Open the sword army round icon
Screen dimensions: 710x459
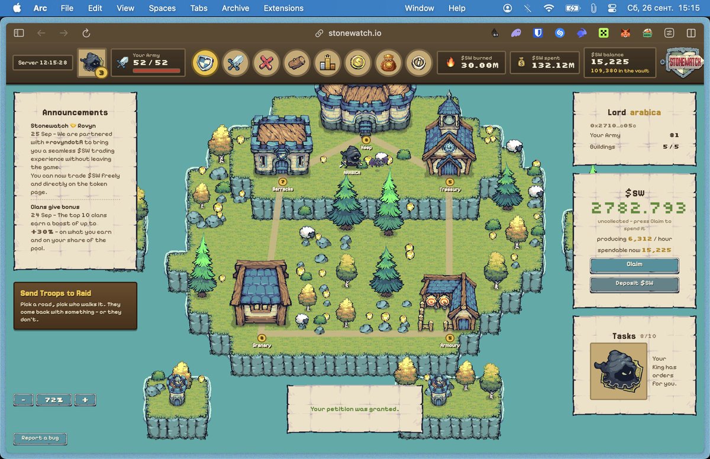235,62
